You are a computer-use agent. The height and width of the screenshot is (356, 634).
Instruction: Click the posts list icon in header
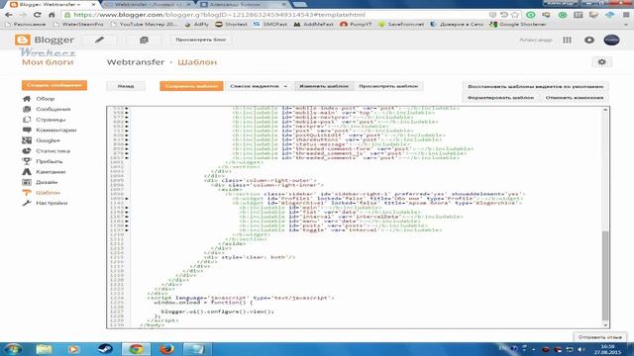click(x=144, y=40)
